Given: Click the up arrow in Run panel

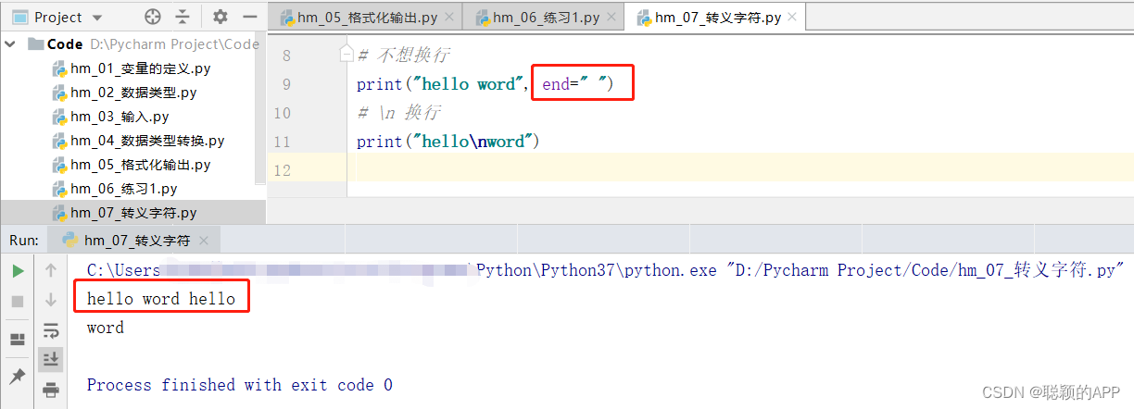Looking at the screenshot, I should coord(51,270).
